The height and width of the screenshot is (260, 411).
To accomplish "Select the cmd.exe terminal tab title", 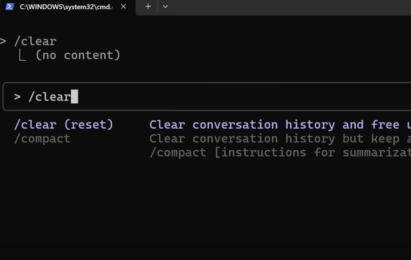I will click(66, 7).
